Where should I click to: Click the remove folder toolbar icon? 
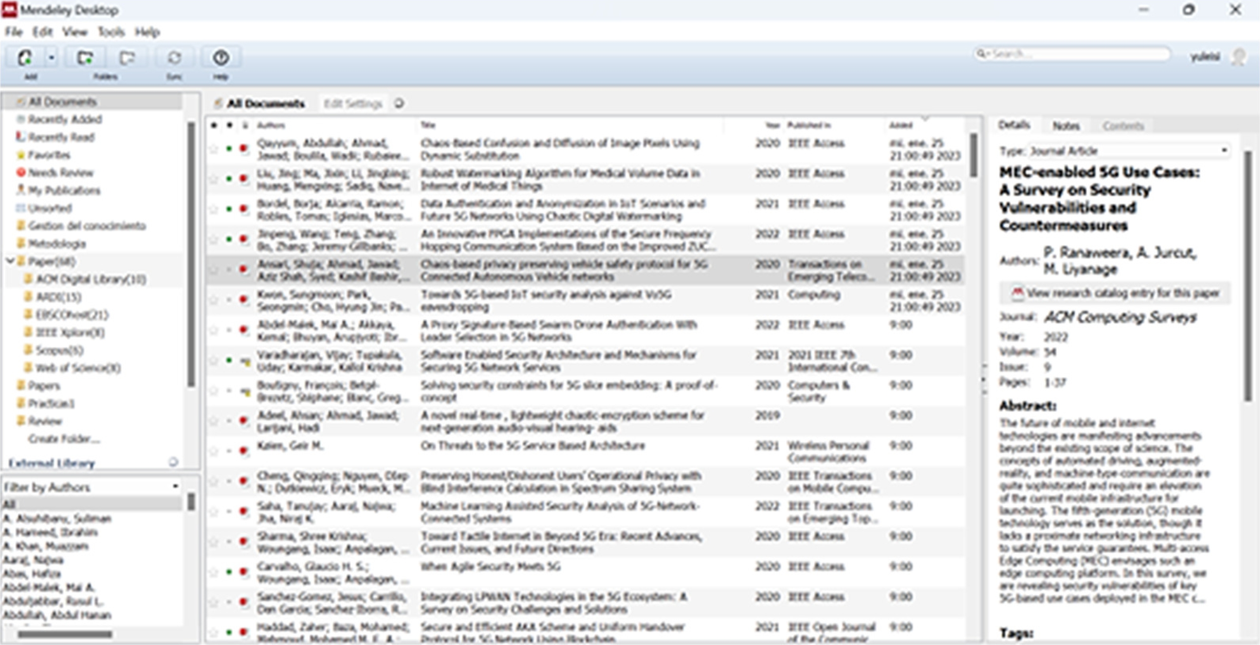127,58
